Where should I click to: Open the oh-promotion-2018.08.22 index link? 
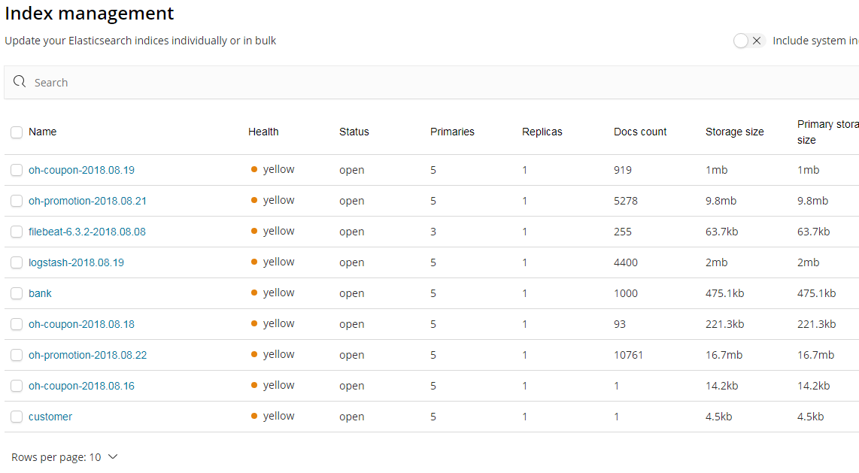[x=87, y=355]
